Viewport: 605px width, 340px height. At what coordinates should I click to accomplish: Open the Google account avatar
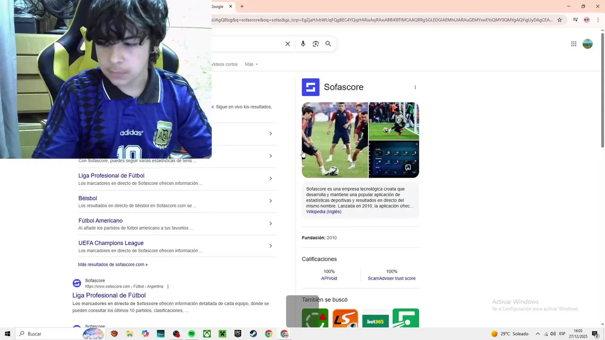(588, 44)
